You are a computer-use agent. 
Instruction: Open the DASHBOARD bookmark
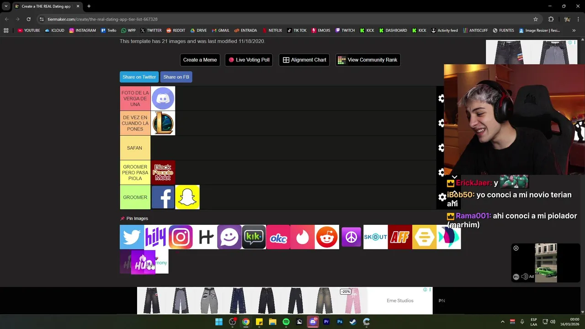pyautogui.click(x=393, y=31)
